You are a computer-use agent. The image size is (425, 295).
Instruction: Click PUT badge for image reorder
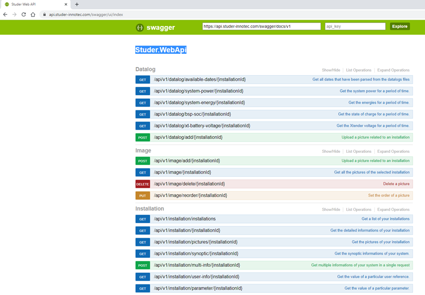pos(143,195)
